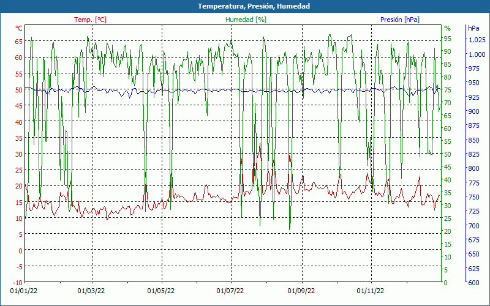Select the red 'Temp. [°C]' legend label
Image resolution: width=490 pixels, height=306 pixels.
90,20
